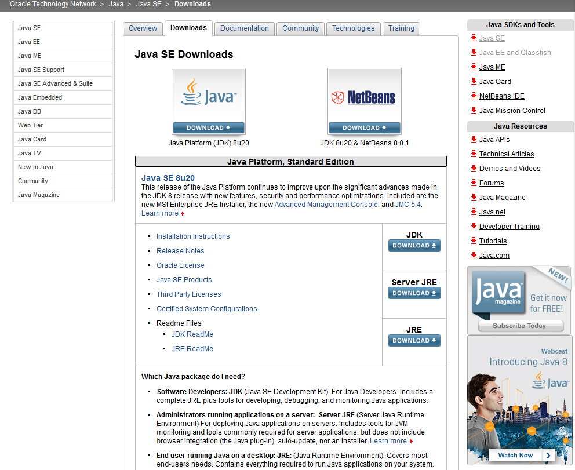
Task: Click the JDK Download button
Action: 414,246
